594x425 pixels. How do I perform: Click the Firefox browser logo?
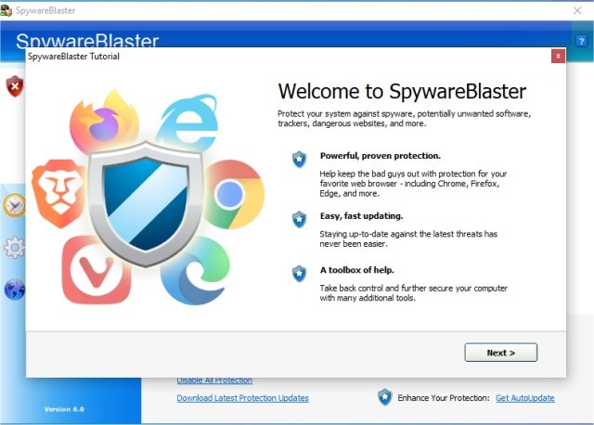coord(104,121)
